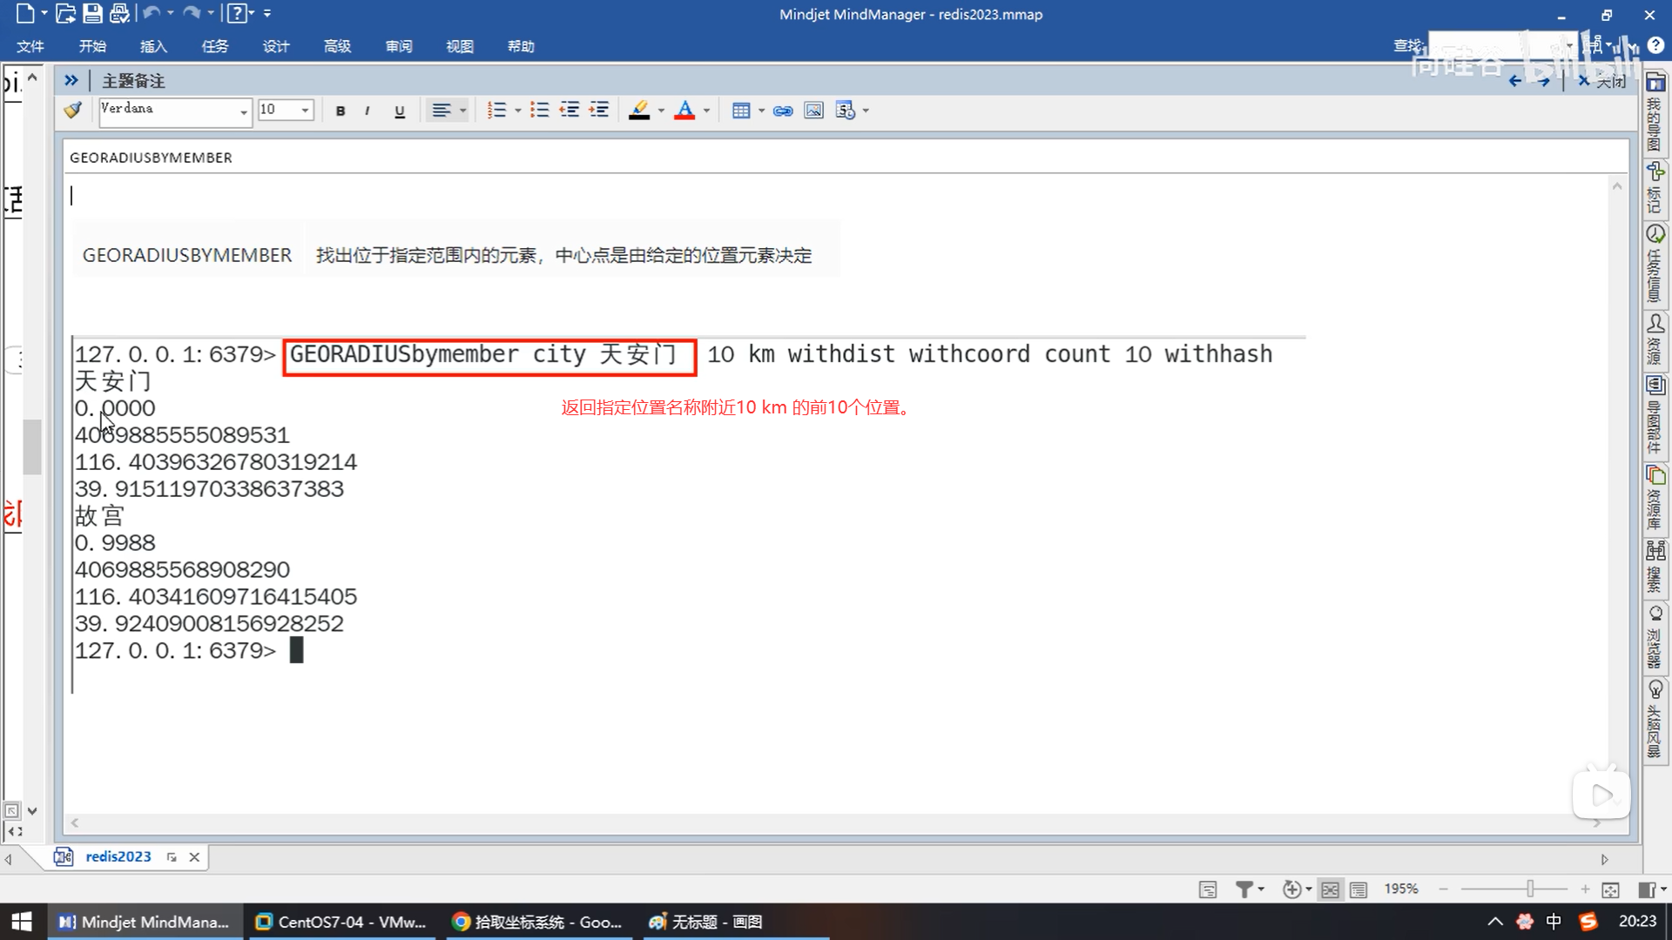Apply numbered list formatting
The image size is (1672, 940).
click(496, 111)
